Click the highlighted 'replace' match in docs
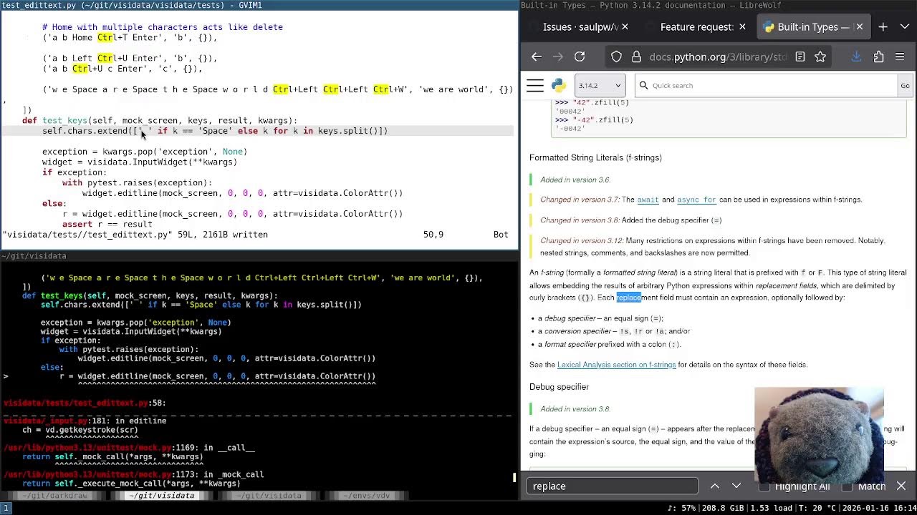This screenshot has width=917, height=515. click(x=628, y=298)
